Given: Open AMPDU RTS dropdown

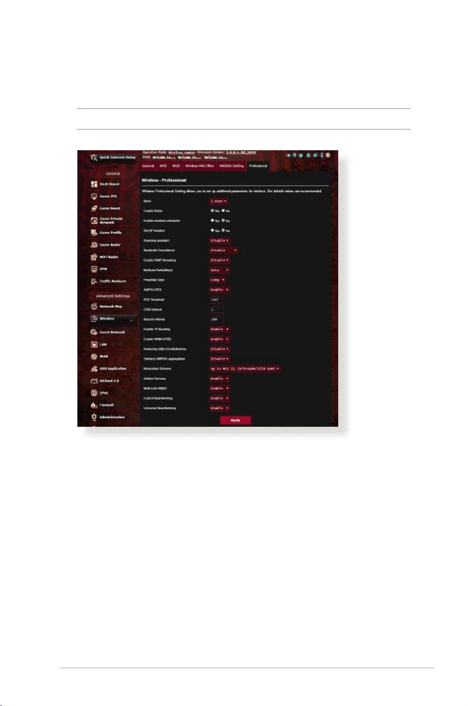Looking at the screenshot, I should pyautogui.click(x=220, y=290).
